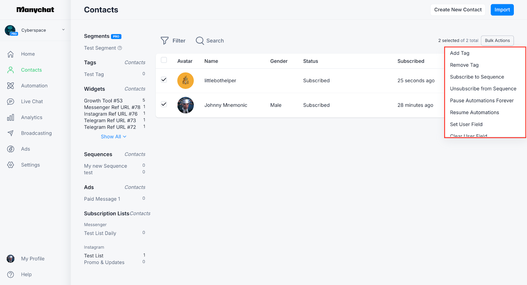
Task: Open the Cyberspace account dropdown chevron
Action: tap(63, 30)
